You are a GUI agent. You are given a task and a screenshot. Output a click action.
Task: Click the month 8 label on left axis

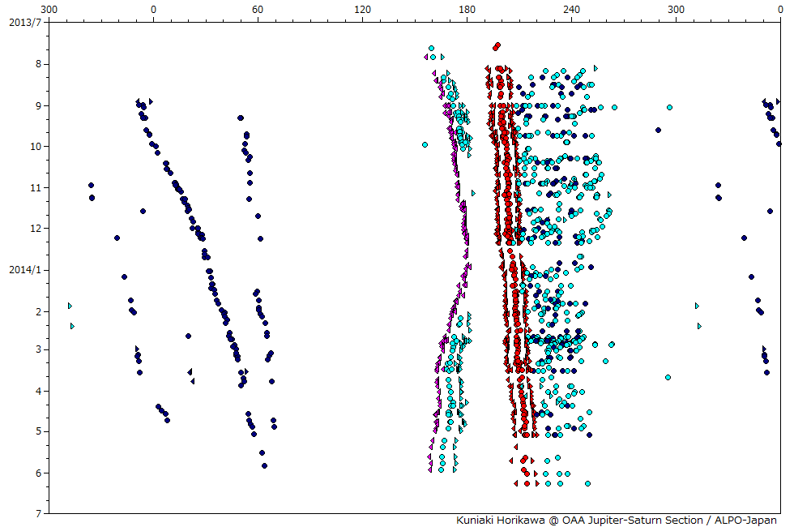(38, 64)
